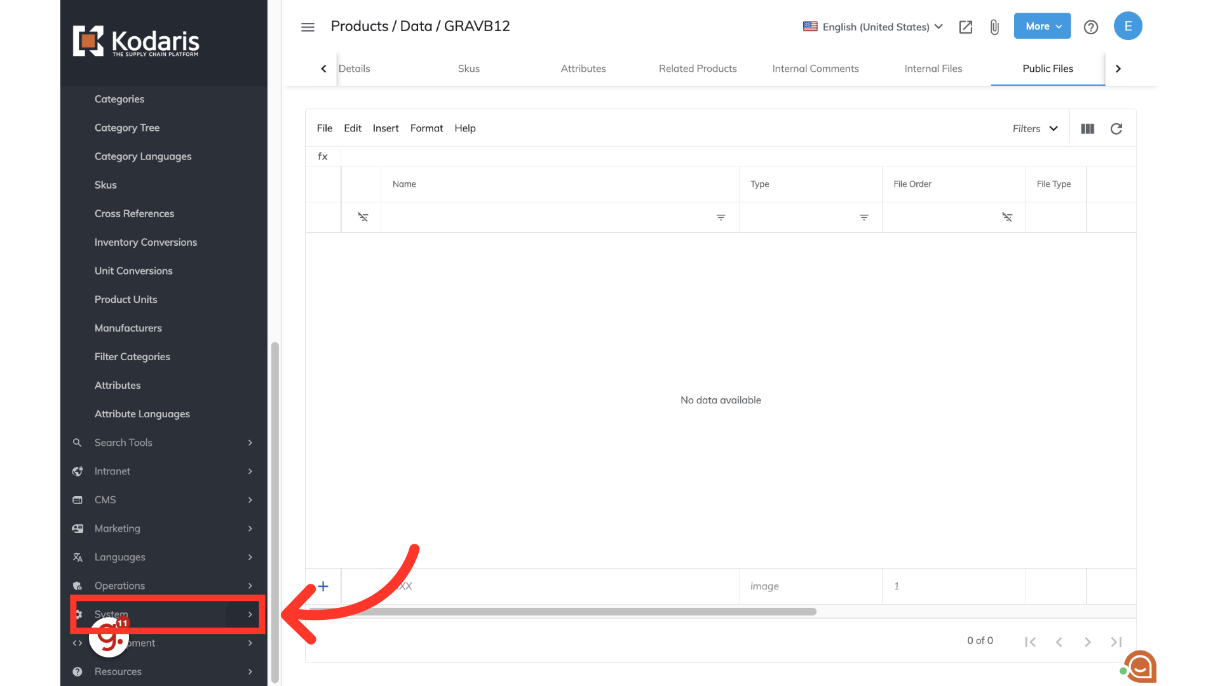The height and width of the screenshot is (686, 1220).
Task: Switch to the Internal Files tab
Action: pyautogui.click(x=933, y=69)
